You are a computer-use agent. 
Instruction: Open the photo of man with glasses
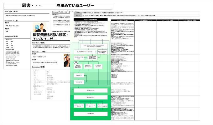67,60
